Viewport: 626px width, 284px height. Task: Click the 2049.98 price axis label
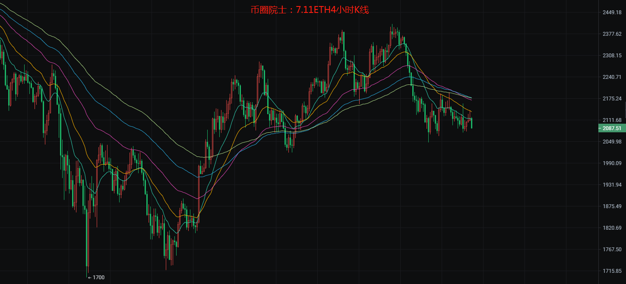pyautogui.click(x=612, y=141)
